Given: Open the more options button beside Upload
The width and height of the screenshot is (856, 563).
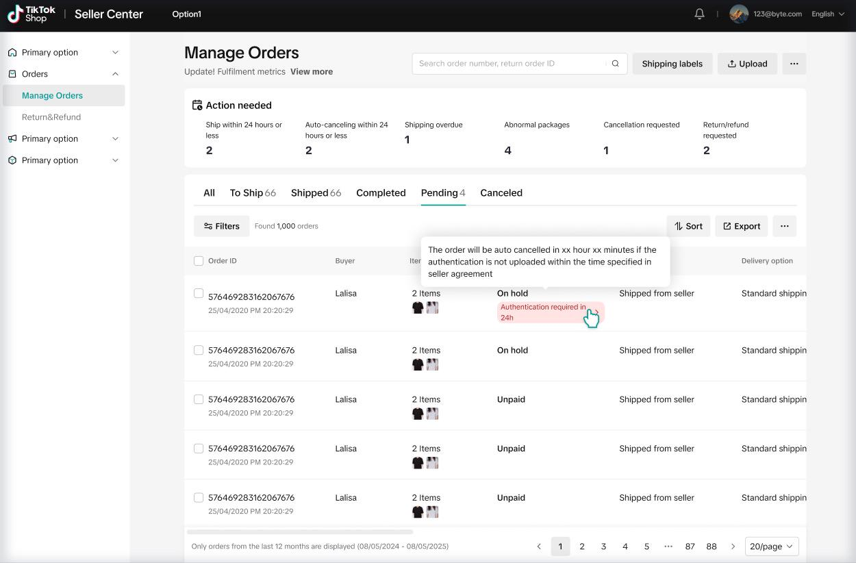Looking at the screenshot, I should (x=794, y=64).
